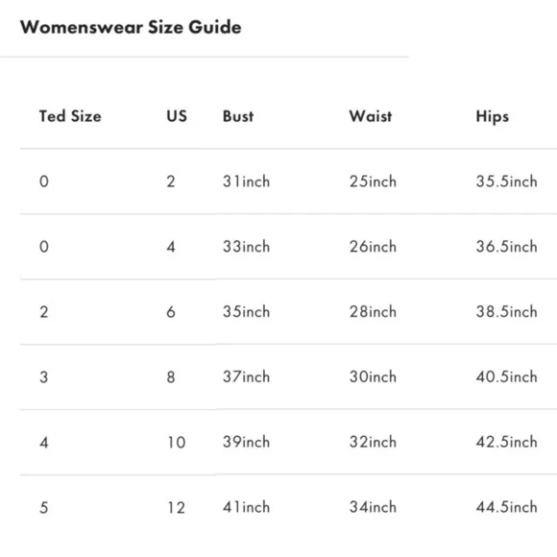Image resolution: width=557 pixels, height=557 pixels.
Task: Select the US column header
Action: (x=177, y=116)
